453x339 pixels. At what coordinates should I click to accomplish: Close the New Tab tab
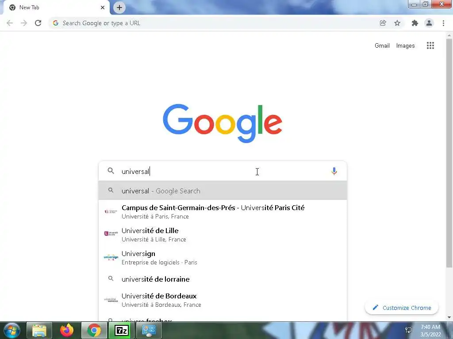[x=103, y=8]
